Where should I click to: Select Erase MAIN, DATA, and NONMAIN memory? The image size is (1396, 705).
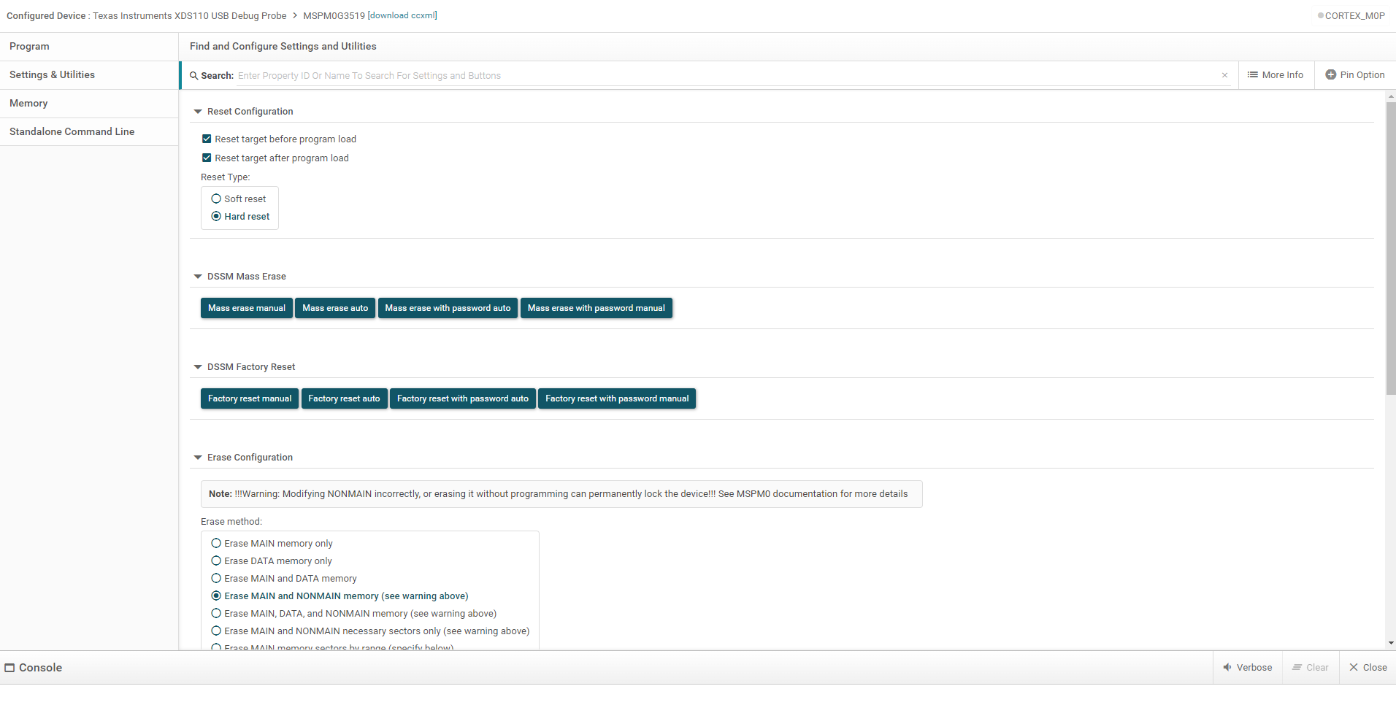click(x=216, y=613)
